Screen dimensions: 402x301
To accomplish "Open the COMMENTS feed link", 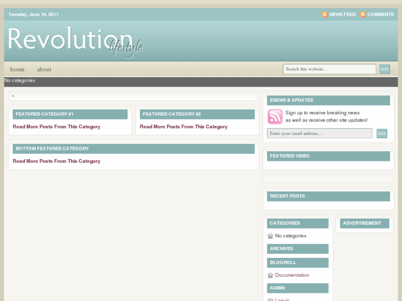I will pos(380,14).
